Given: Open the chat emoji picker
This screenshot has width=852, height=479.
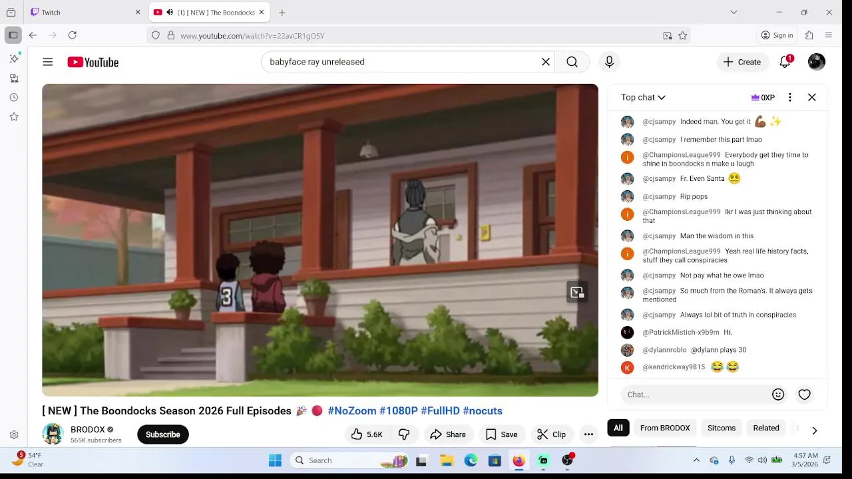Looking at the screenshot, I should pos(778,395).
